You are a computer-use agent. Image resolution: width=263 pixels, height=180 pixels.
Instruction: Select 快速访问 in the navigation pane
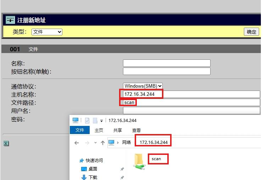click(91, 161)
